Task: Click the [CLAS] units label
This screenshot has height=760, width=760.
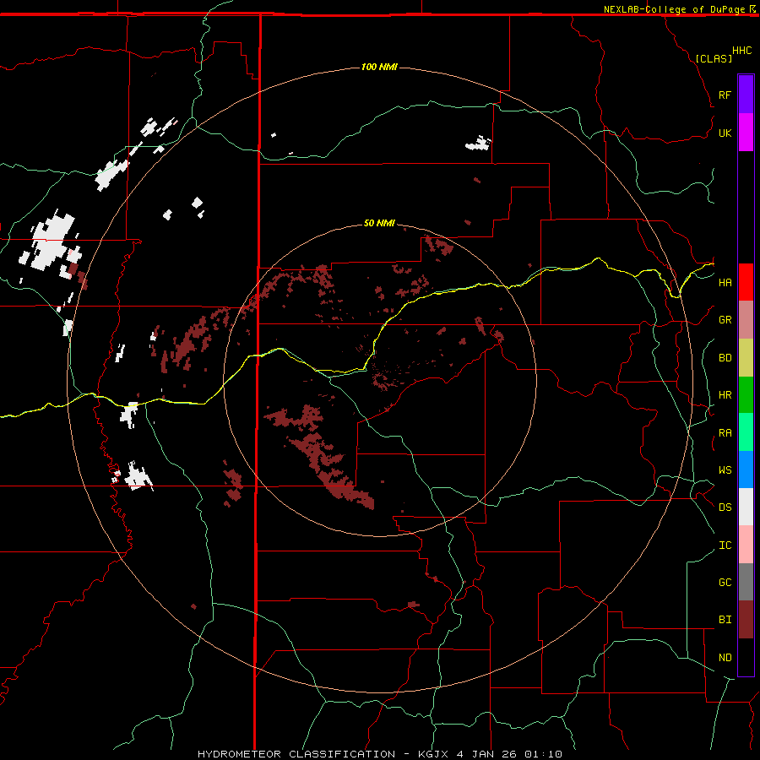Action: tap(714, 58)
